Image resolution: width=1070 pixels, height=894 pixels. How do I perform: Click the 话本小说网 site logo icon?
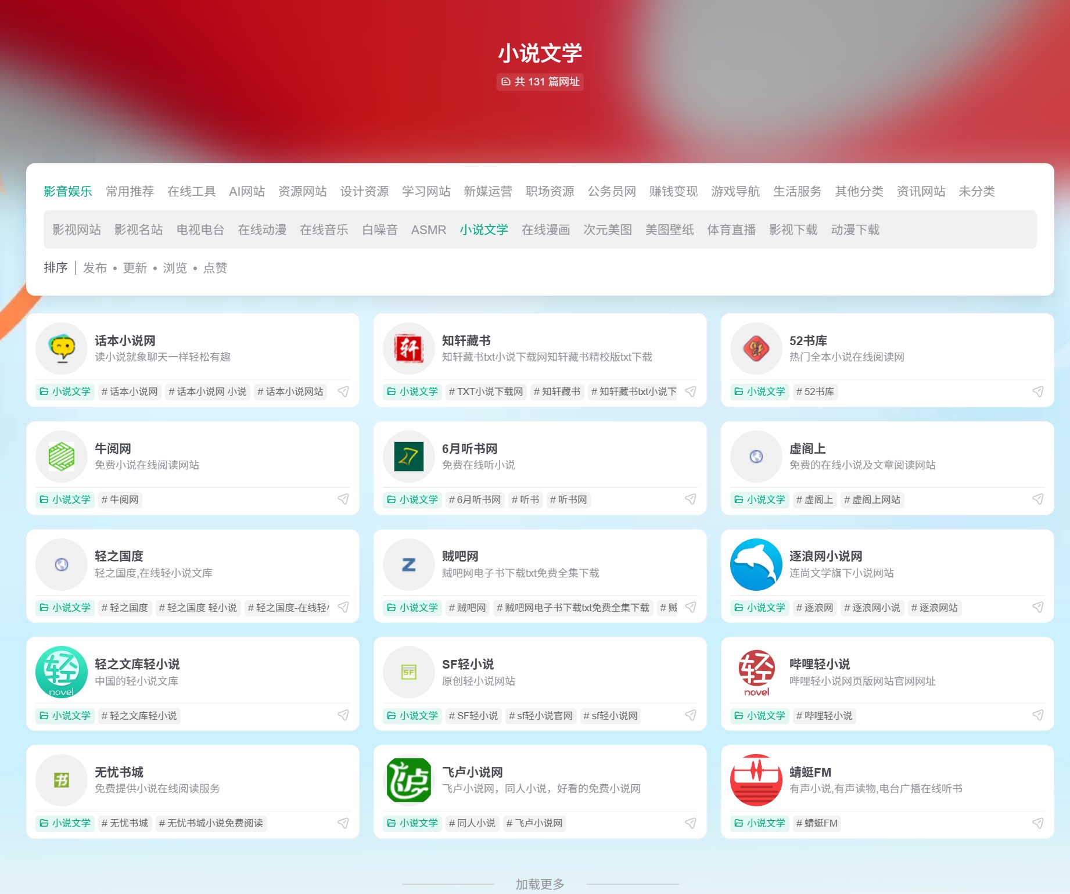pyautogui.click(x=62, y=349)
